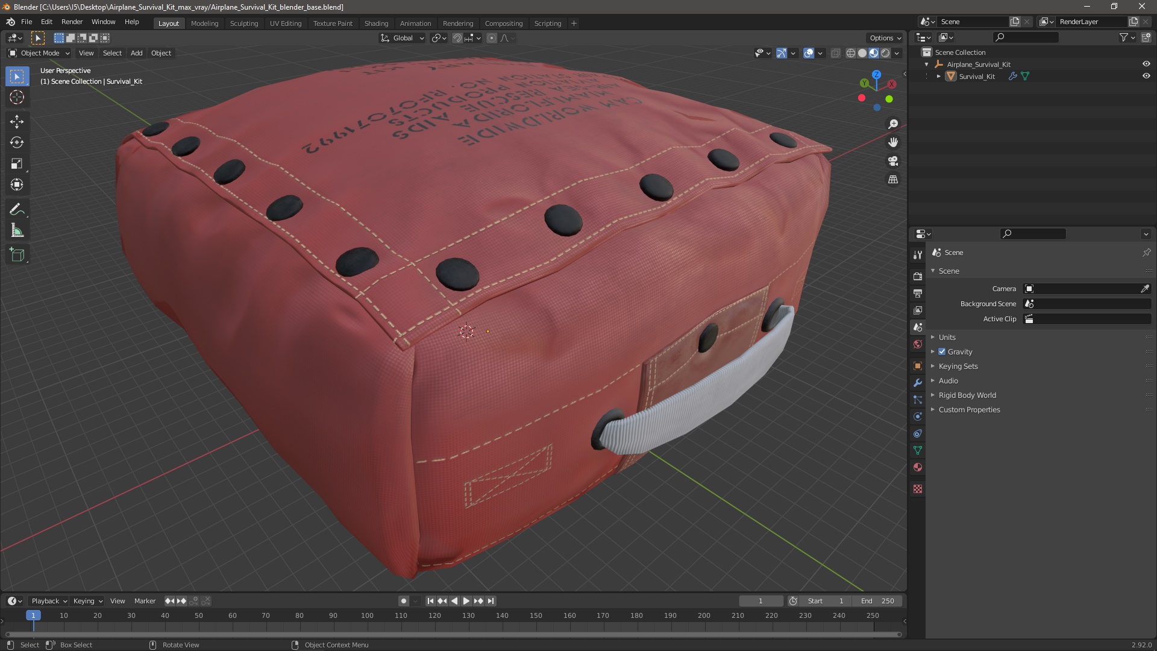
Task: Open the File menu
Action: pos(27,22)
